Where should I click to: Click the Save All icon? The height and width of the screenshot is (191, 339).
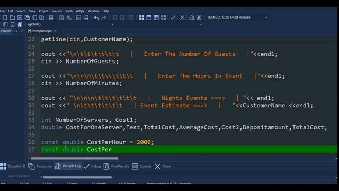[x=27, y=18]
